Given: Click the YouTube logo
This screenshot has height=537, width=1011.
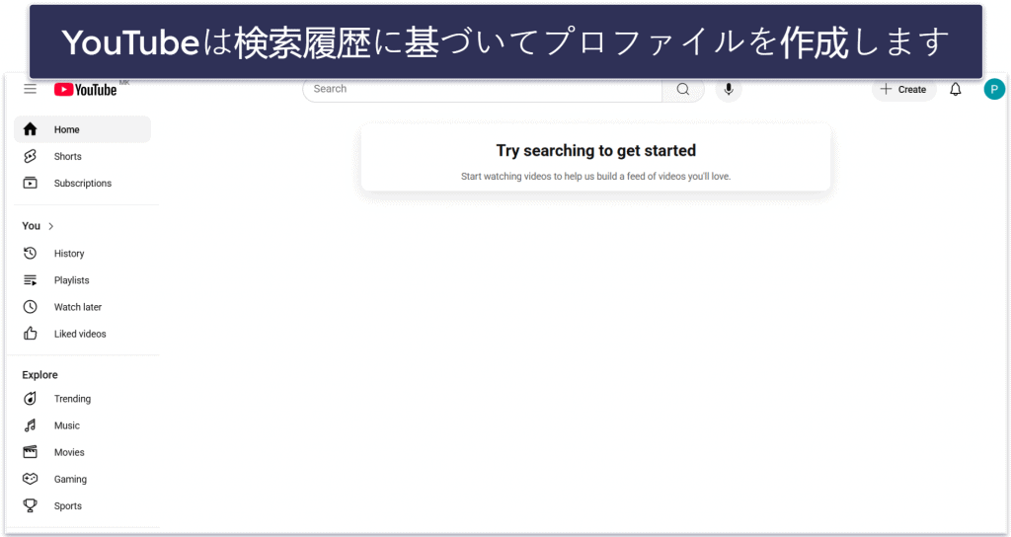Looking at the screenshot, I should [x=85, y=90].
